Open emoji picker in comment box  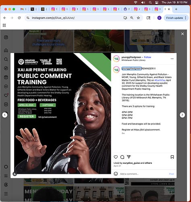point(116,174)
